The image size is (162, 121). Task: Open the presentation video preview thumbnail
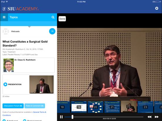tap(41, 84)
